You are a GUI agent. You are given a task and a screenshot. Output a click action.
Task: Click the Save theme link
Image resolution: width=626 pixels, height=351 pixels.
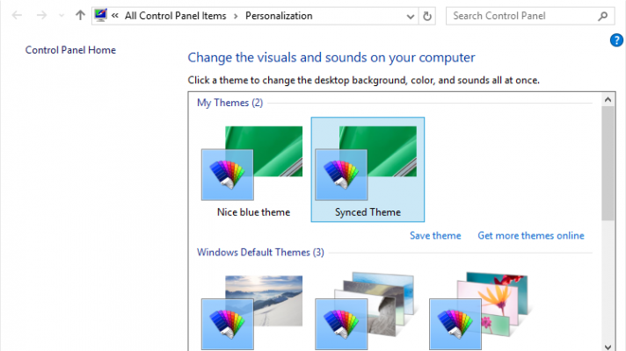(x=435, y=235)
